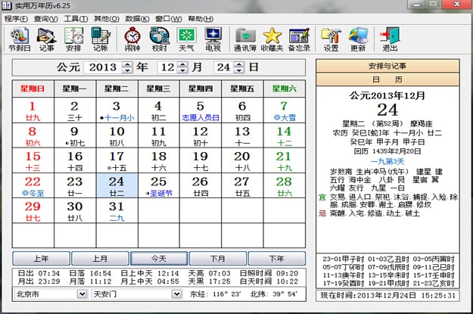This screenshot has height=314, width=473.
Task: Open the 节假日 holidays tool
Action: click(20, 39)
